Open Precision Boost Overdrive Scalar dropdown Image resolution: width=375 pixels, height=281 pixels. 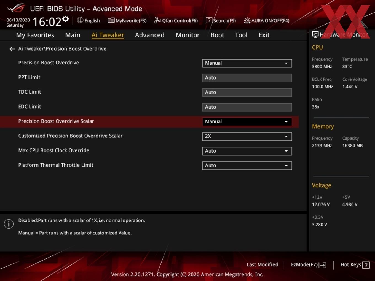(x=247, y=122)
